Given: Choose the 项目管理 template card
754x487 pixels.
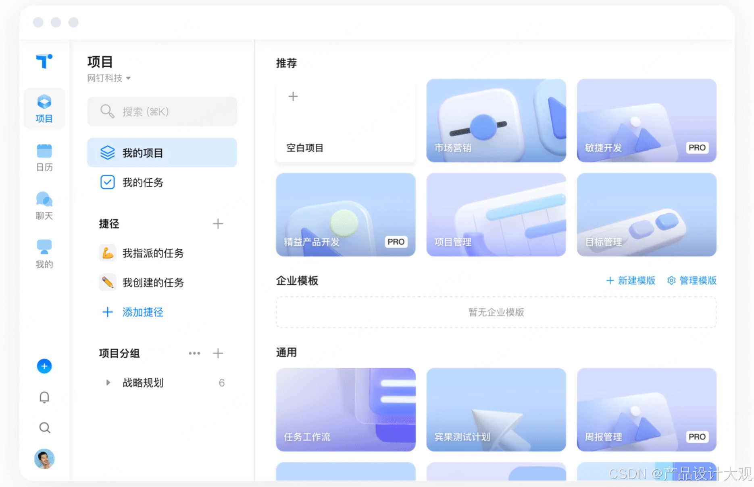Looking at the screenshot, I should tap(496, 215).
